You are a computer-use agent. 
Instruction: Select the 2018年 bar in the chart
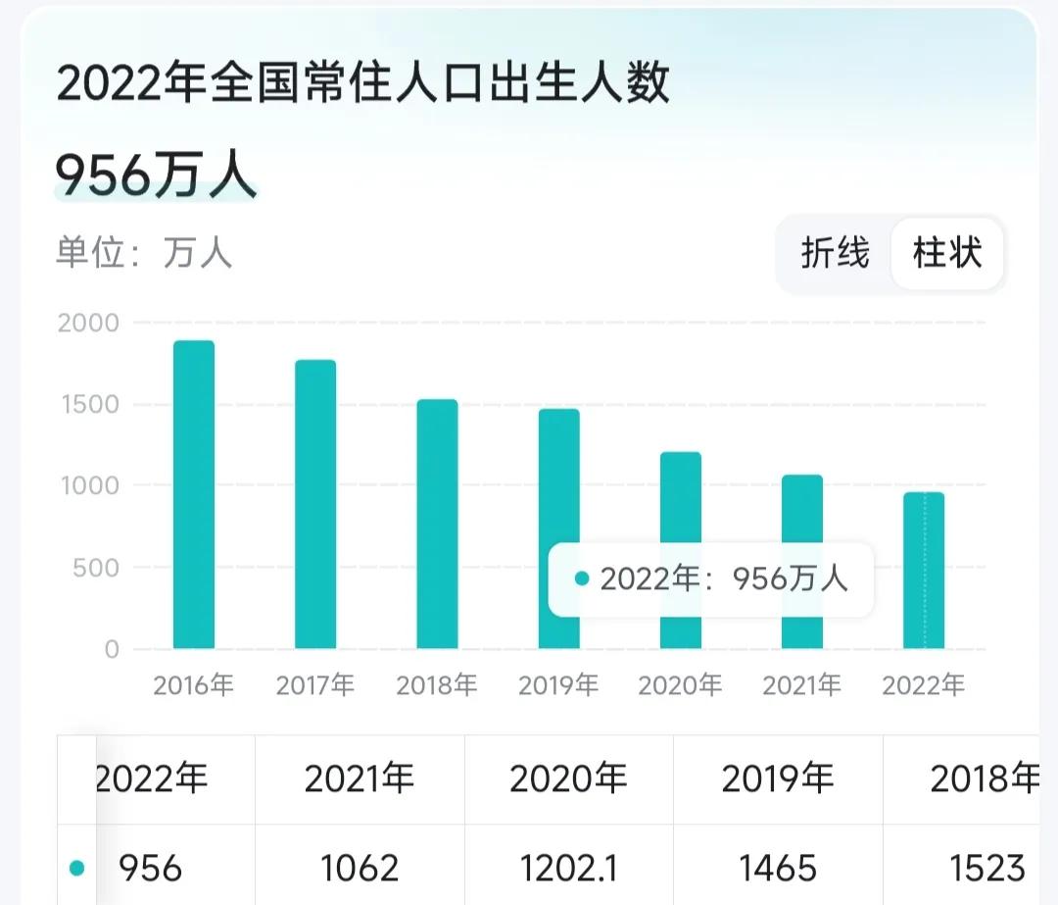[437, 520]
